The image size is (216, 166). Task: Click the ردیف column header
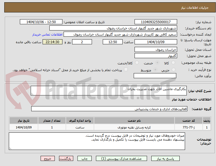207,121
